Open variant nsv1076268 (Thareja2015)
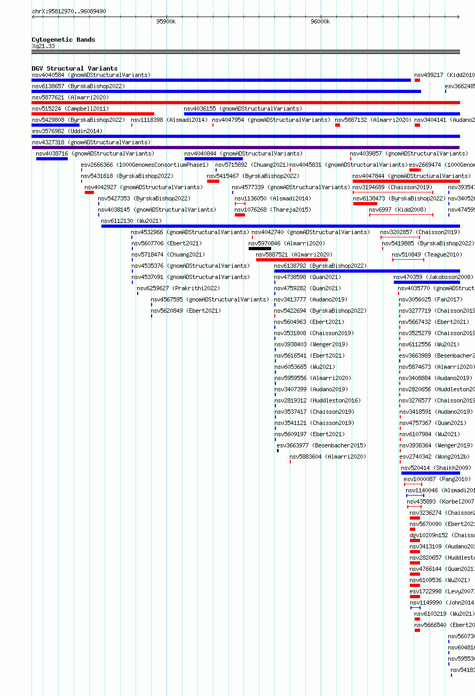Viewport: 475px width, 696px height. (x=273, y=210)
